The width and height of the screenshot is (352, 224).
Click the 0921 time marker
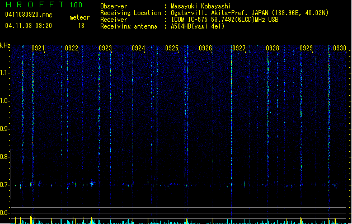(38, 48)
